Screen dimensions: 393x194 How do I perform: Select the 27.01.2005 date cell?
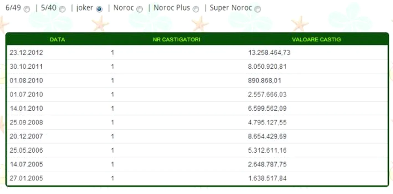(26, 178)
